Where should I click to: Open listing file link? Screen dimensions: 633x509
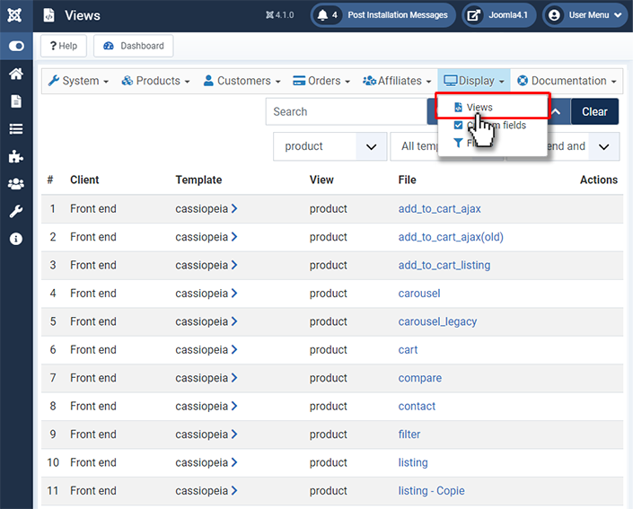point(413,462)
